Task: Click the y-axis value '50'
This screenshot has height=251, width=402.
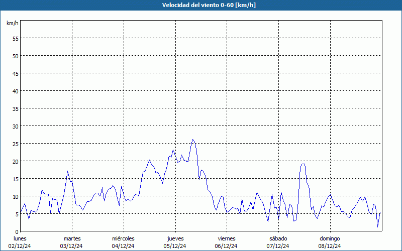Action: click(x=16, y=56)
